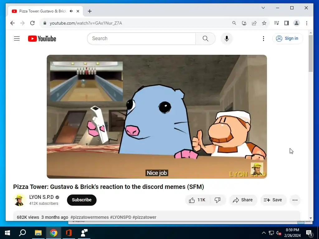Open the Chrome profile avatar
The height and width of the screenshot is (239, 319).
pyautogui.click(x=297, y=23)
